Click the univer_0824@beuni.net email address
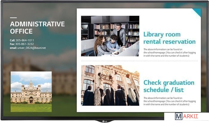Screen dimensions: 209x123 31,48
